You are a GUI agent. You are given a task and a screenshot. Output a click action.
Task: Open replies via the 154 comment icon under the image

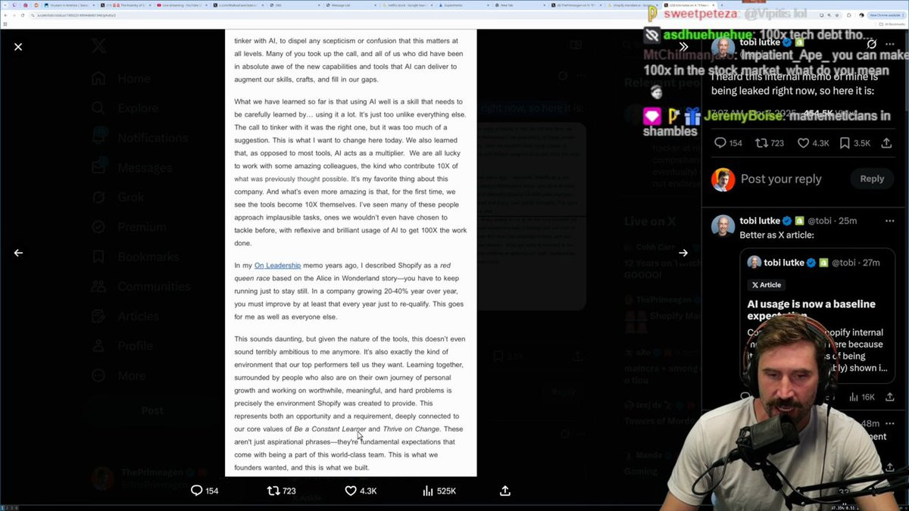coord(205,491)
